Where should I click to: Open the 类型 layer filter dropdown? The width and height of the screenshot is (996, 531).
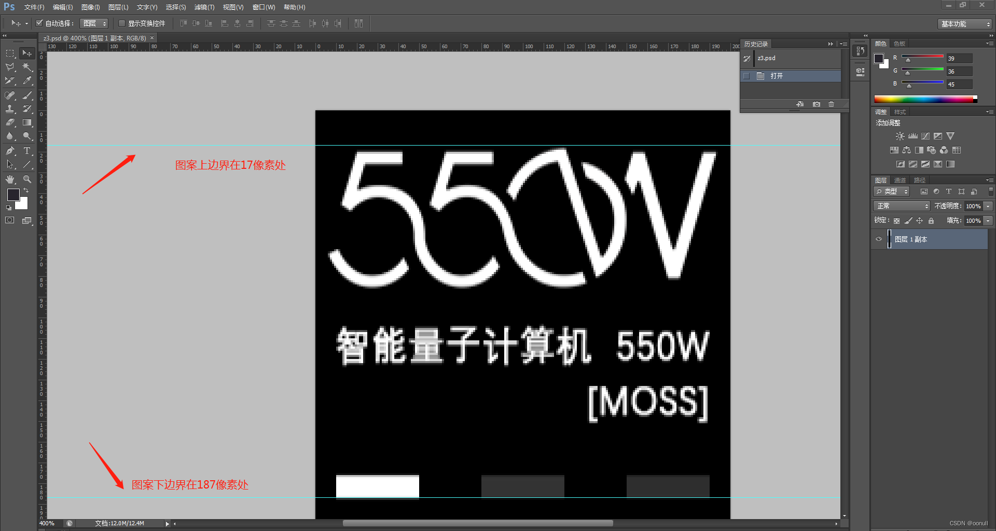(x=892, y=192)
